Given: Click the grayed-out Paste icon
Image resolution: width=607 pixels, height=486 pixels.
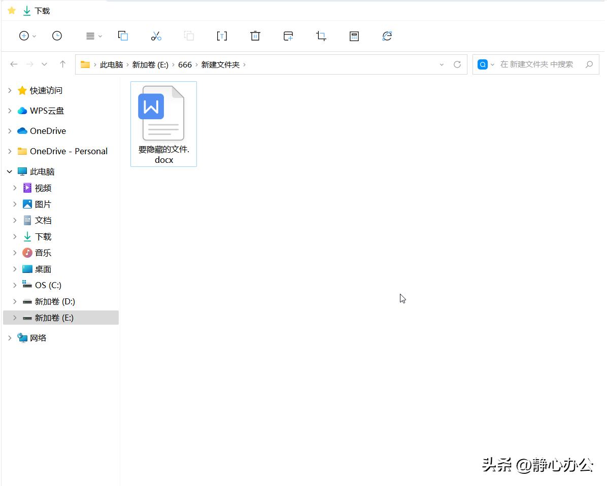Looking at the screenshot, I should click(x=189, y=36).
